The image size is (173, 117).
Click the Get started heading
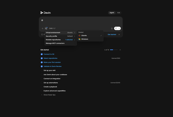pos(45,50)
